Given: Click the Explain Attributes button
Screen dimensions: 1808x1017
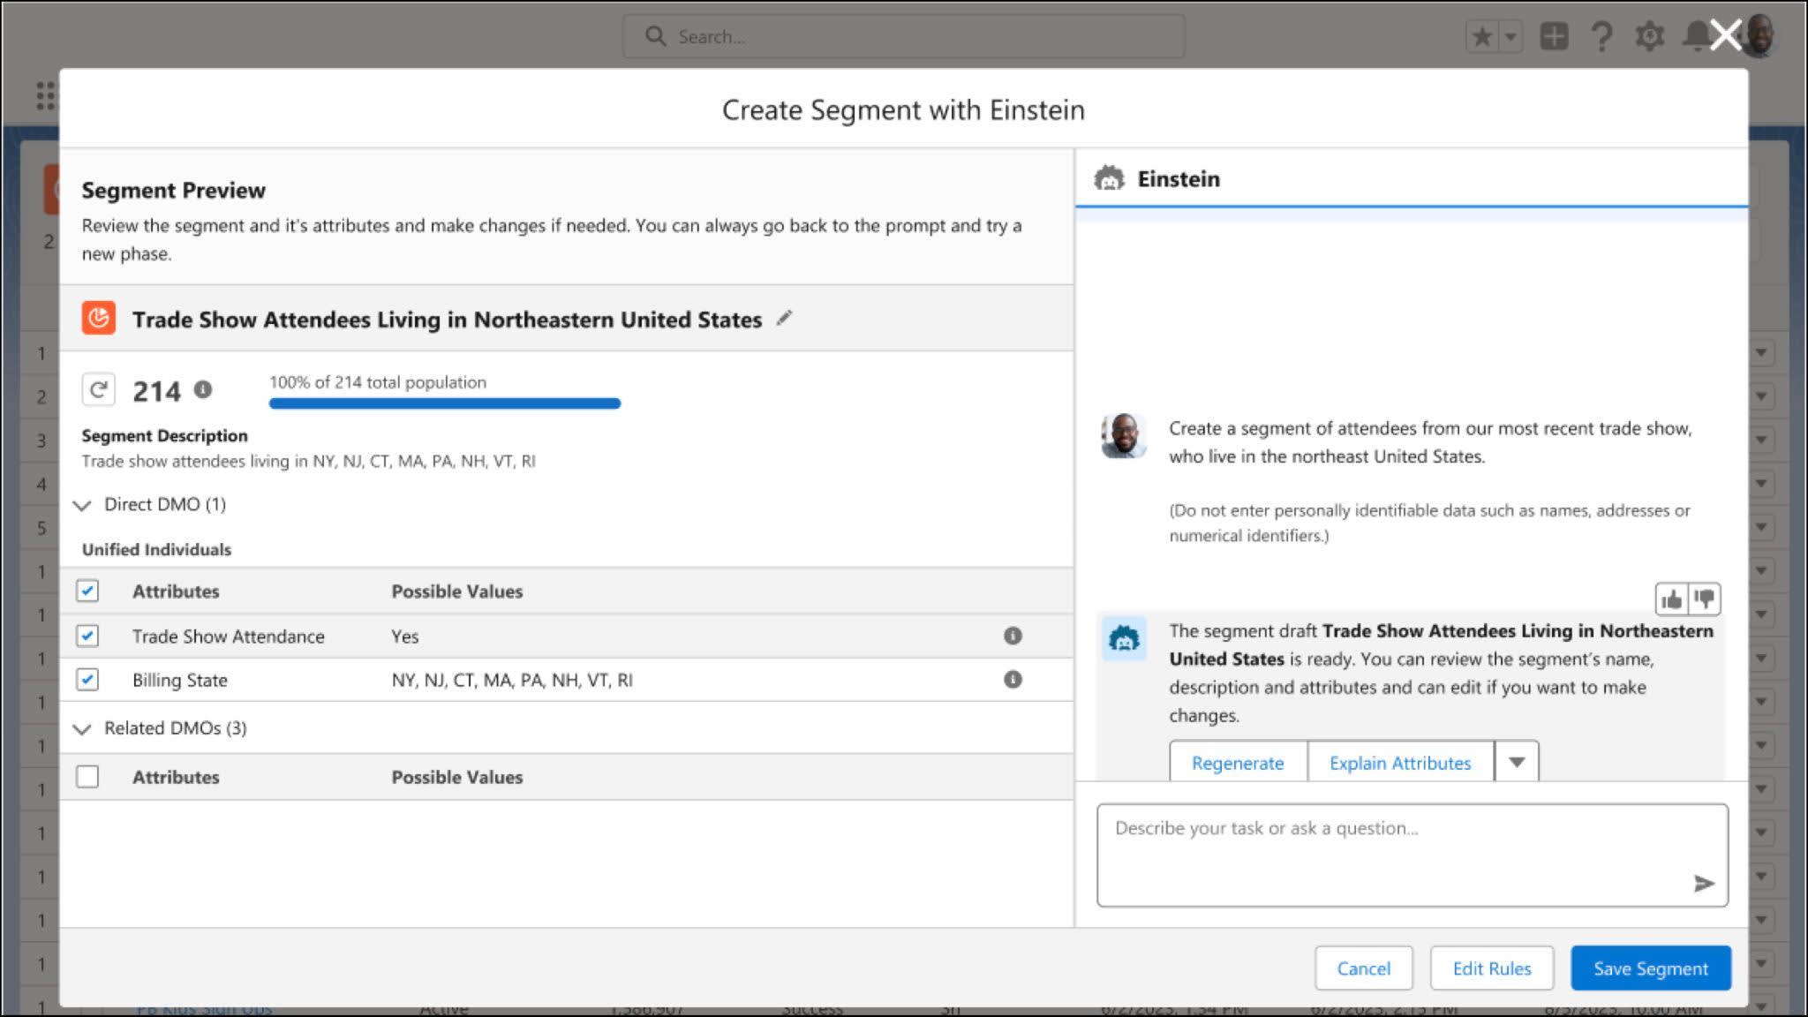Looking at the screenshot, I should 1400,762.
